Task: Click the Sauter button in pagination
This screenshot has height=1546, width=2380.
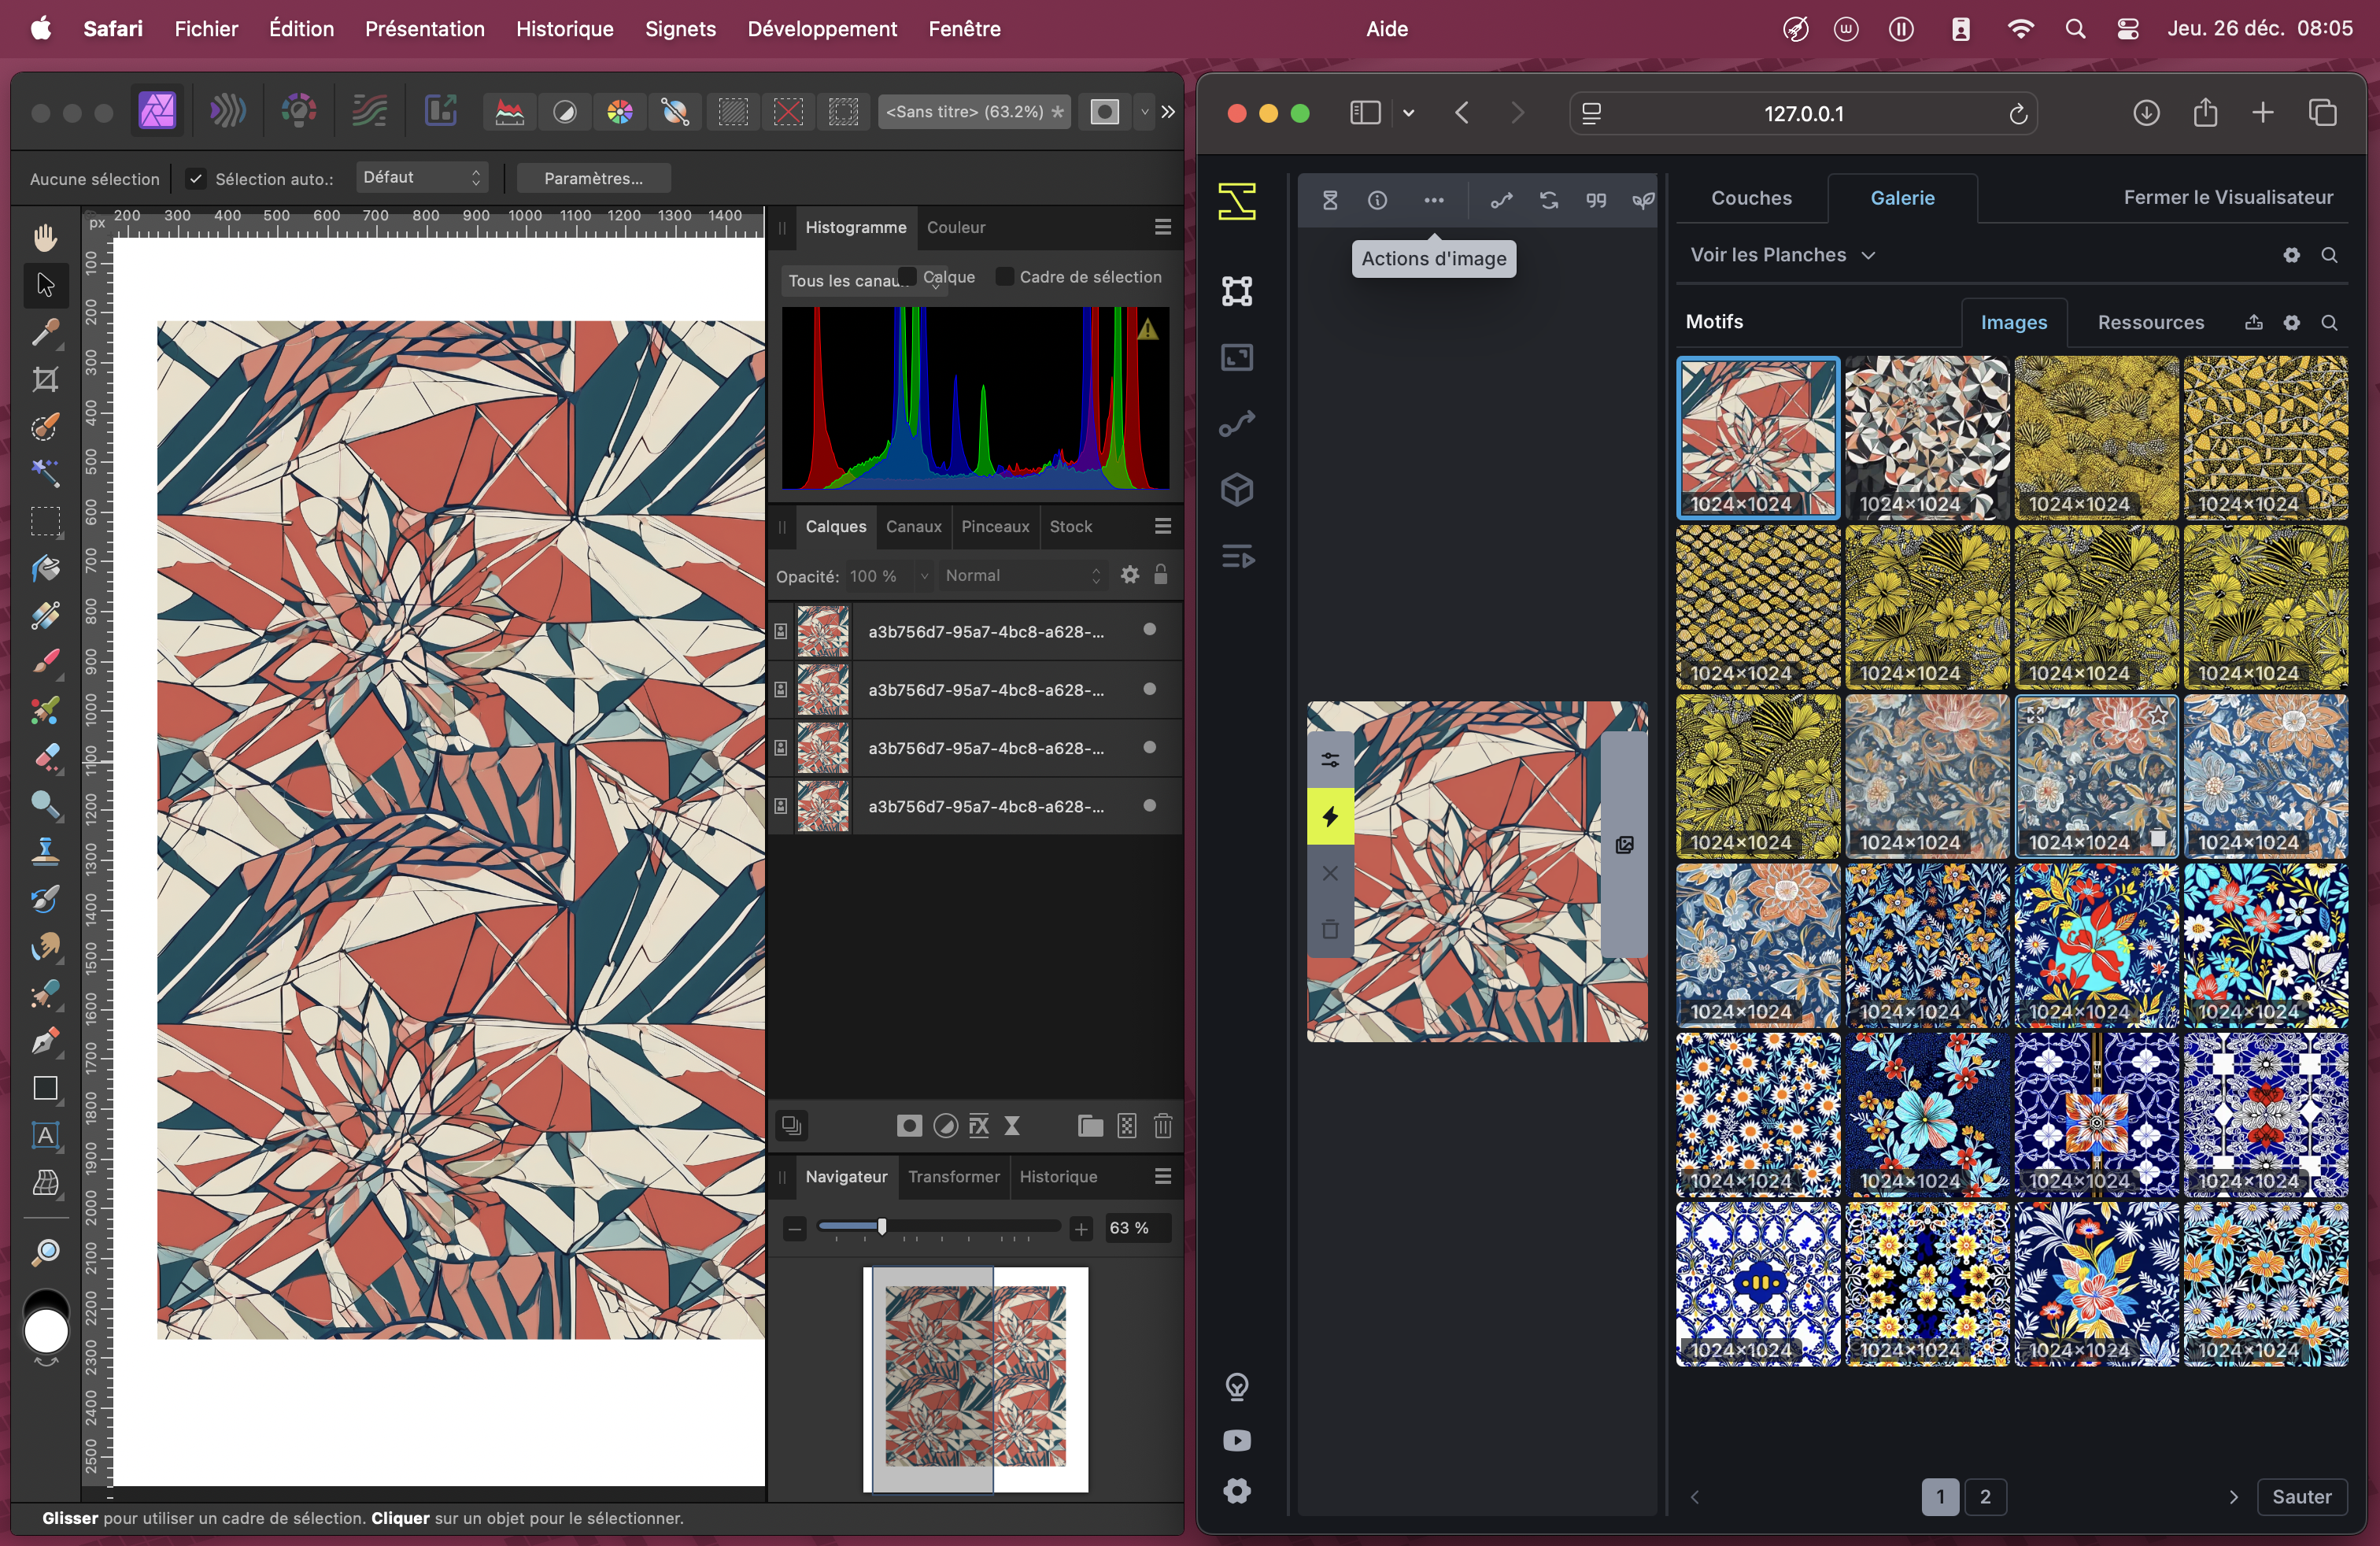Action: coord(2301,1497)
